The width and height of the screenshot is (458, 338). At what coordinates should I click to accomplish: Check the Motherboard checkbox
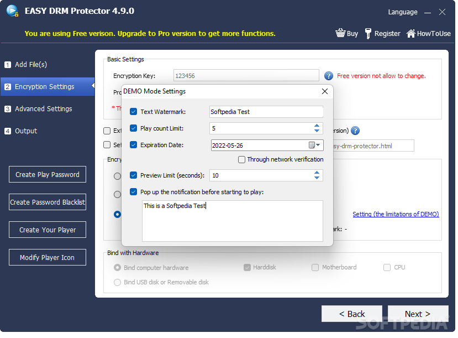tap(315, 267)
